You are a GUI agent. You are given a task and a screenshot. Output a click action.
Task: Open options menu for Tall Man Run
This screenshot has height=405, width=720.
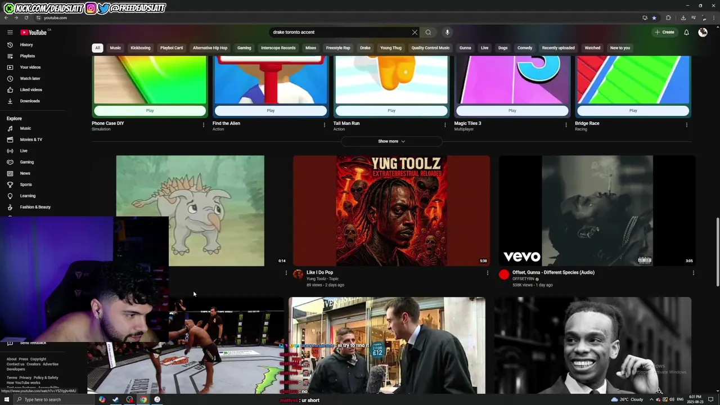click(x=445, y=125)
